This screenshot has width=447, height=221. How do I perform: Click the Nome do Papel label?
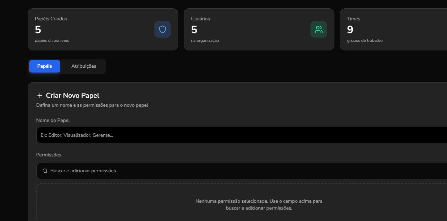coord(53,120)
